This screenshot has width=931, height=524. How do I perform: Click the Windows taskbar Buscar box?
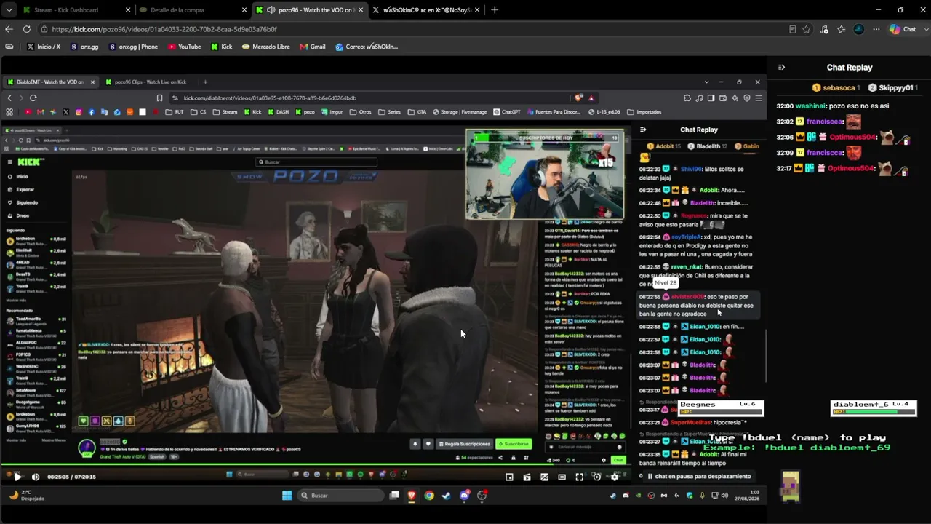coord(341,496)
